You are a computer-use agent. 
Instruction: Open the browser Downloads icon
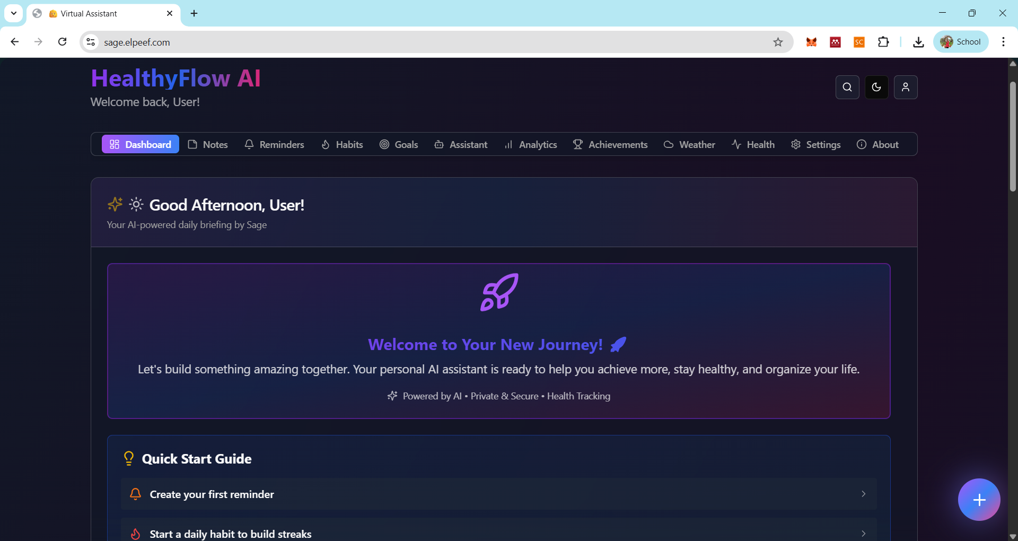pos(918,42)
